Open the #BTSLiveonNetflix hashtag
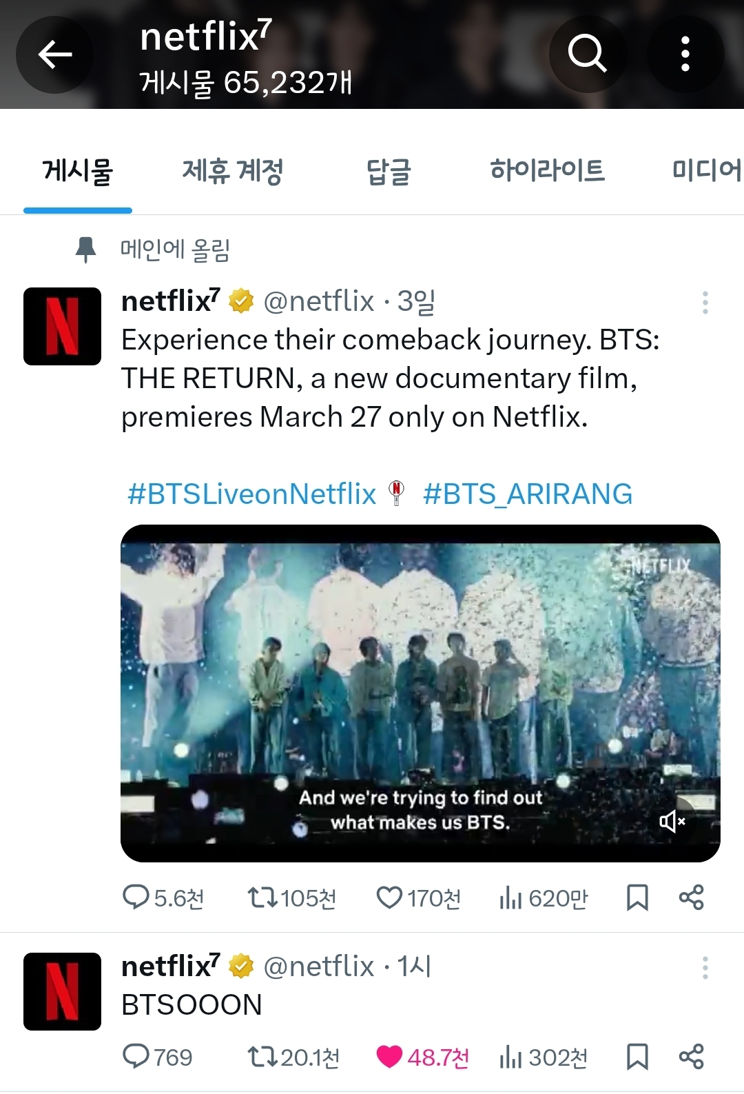Viewport: 744px width, 1094px height. [x=252, y=494]
